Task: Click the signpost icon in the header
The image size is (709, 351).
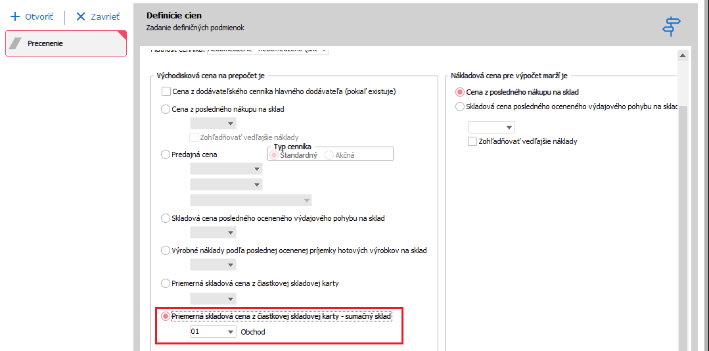Action: [x=671, y=26]
